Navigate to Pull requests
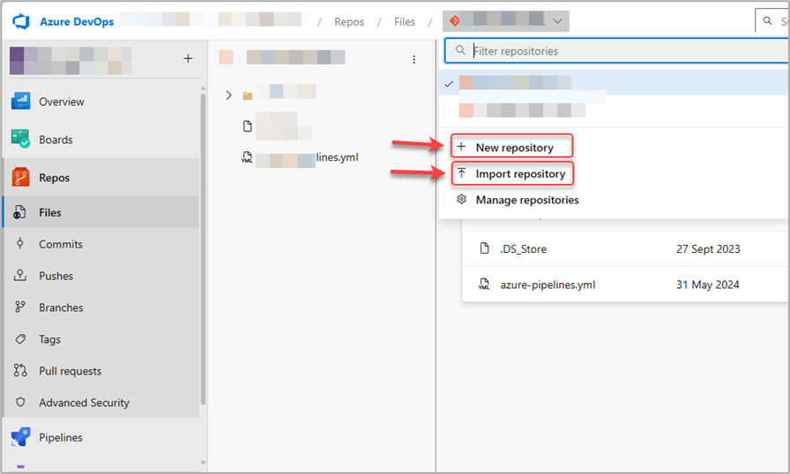Viewport: 790px width, 474px height. tap(70, 371)
